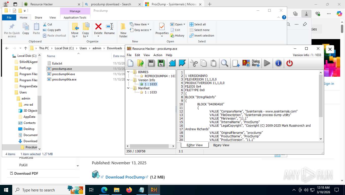Click the Download ProcDump link
Image resolution: width=345 pixels, height=195 pixels.
[x=125, y=177]
